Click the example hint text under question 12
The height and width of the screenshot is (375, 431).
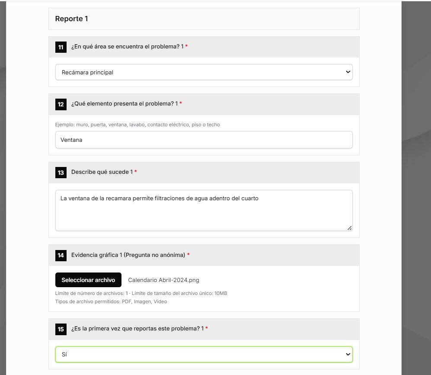point(137,125)
